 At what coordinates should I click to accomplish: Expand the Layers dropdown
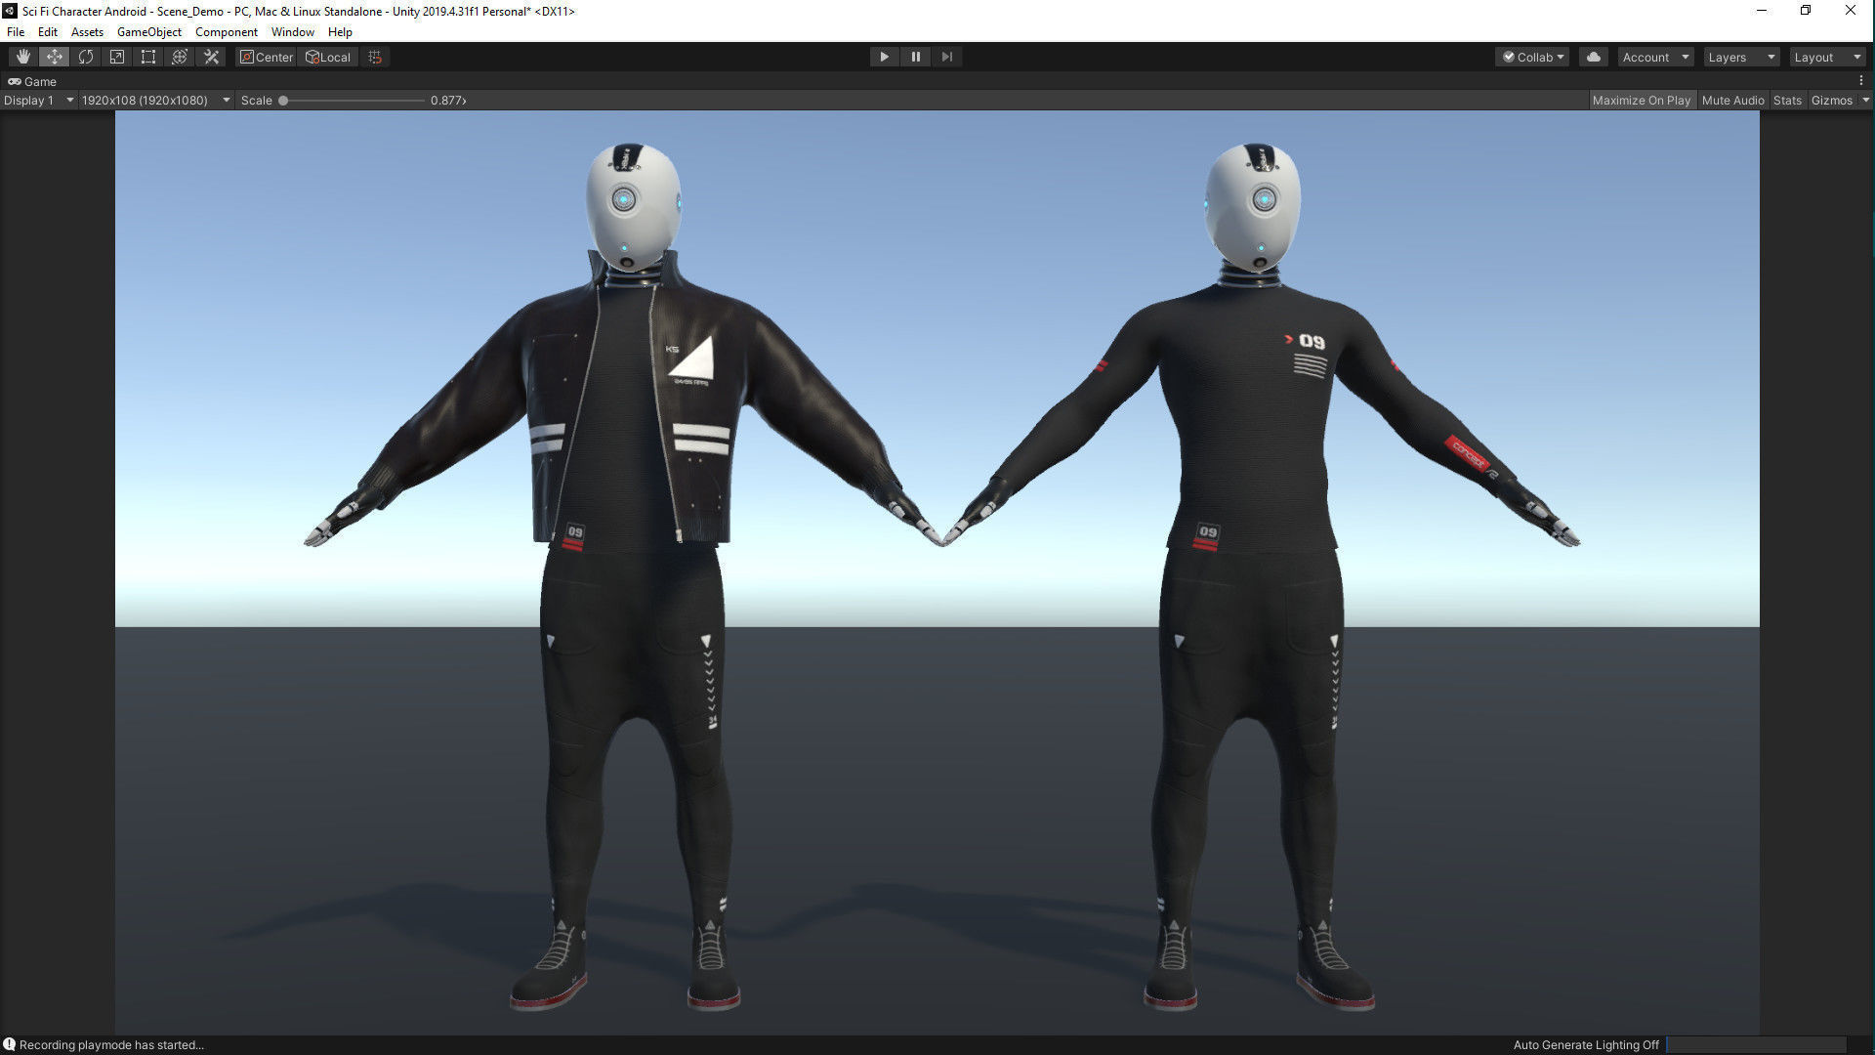point(1740,57)
